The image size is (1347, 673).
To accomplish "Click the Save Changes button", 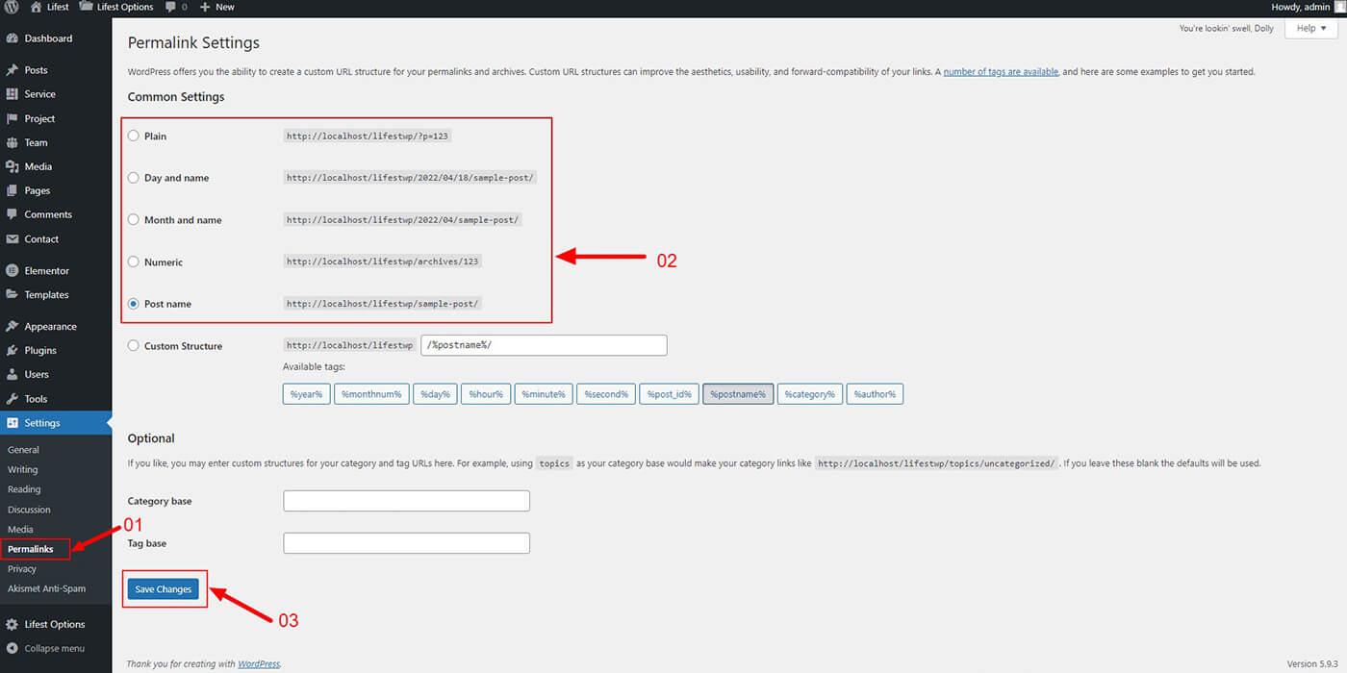I will pyautogui.click(x=164, y=589).
